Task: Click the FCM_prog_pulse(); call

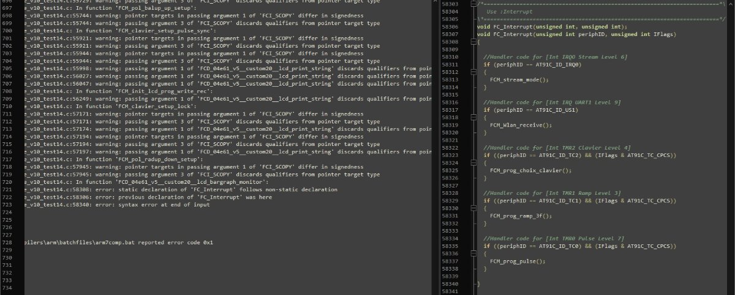Action: tap(518, 260)
